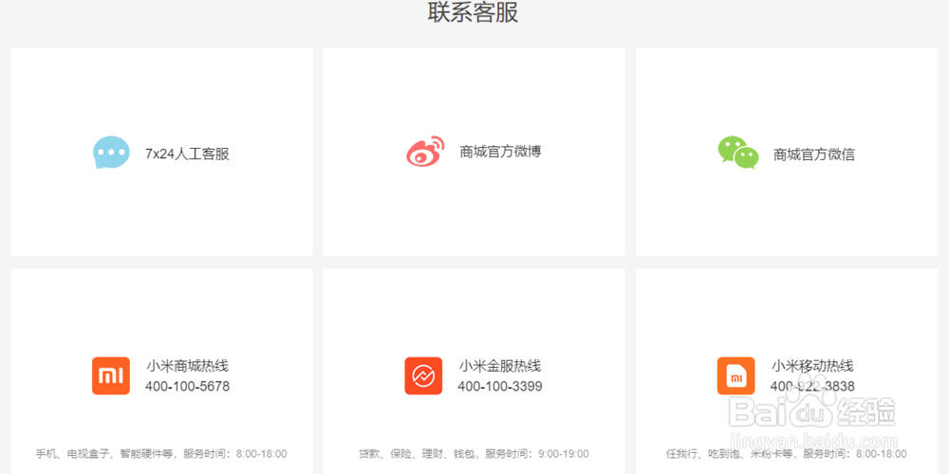Screen dimensions: 949x474
Task: Click phone number 400-100-3399
Action: click(x=500, y=387)
